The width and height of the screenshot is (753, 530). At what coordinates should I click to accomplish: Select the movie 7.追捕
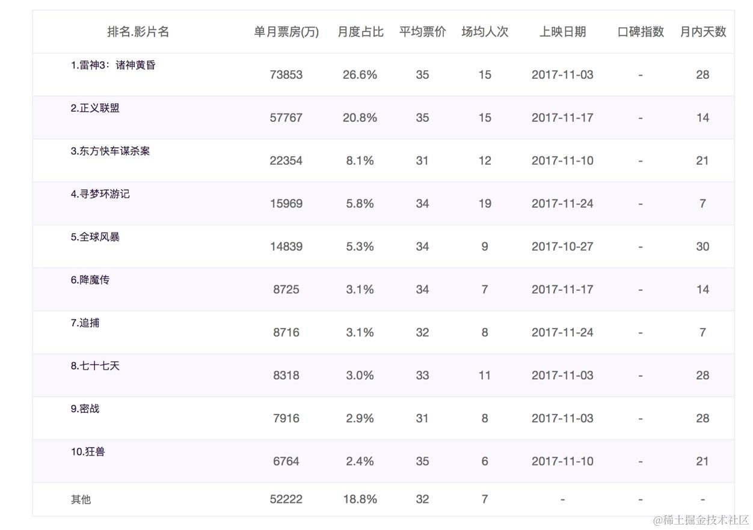[x=85, y=323]
